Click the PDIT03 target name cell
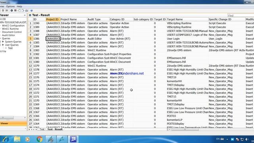The image size is (254, 143). 187,116
